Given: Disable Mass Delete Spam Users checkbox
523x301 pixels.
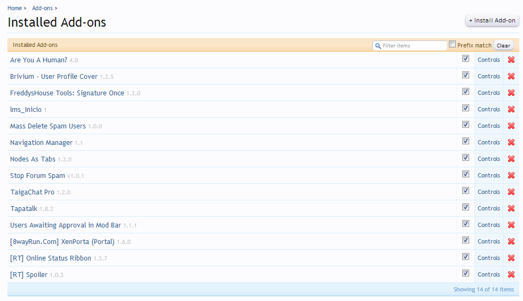Looking at the screenshot, I should 465,125.
